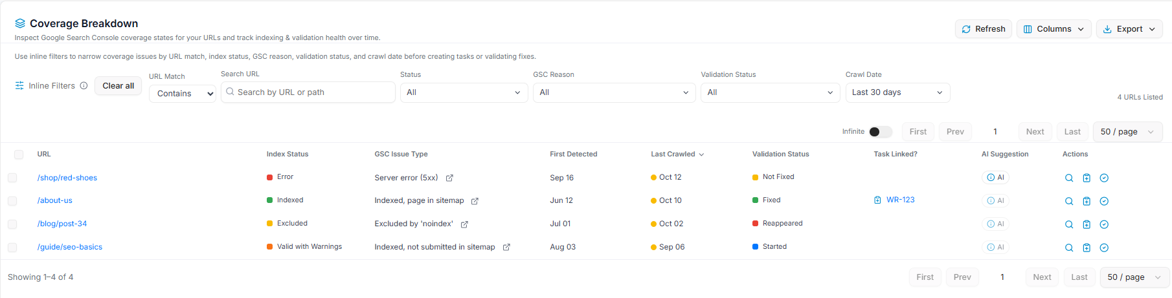This screenshot has width=1172, height=298.
Task: Open the Validation Status filter dropdown
Action: [771, 92]
